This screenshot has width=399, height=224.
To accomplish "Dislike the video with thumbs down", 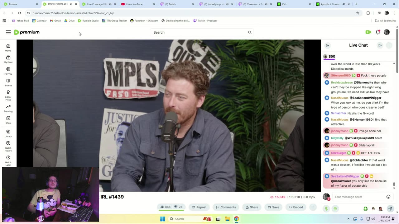I will [x=179, y=207].
